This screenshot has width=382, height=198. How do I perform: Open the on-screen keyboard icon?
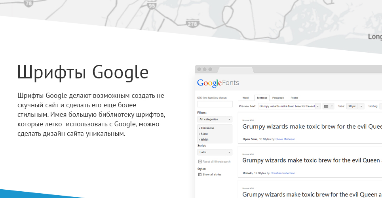click(326, 106)
